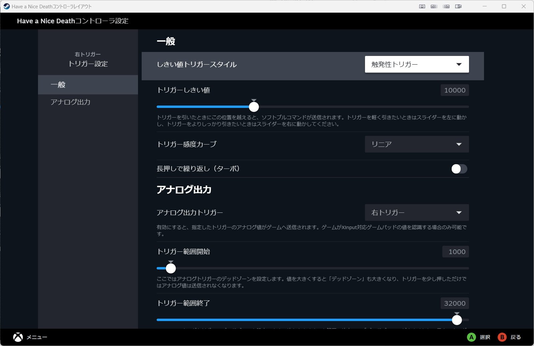Click トリガーしきい値 value field 10000

pos(455,90)
